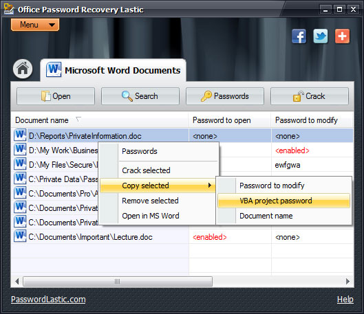The width and height of the screenshot is (364, 314).
Task: Click the Microsoft Word tab icon
Action: (x=54, y=69)
